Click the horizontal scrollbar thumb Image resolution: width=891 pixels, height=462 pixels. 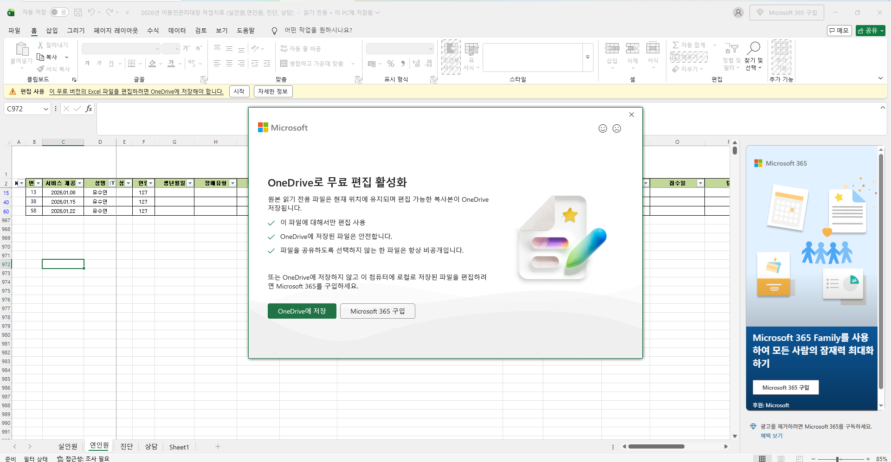click(x=656, y=447)
